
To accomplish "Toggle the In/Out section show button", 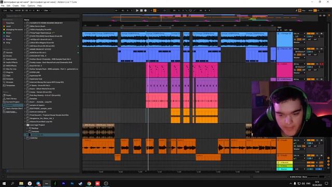I will point(328,158).
